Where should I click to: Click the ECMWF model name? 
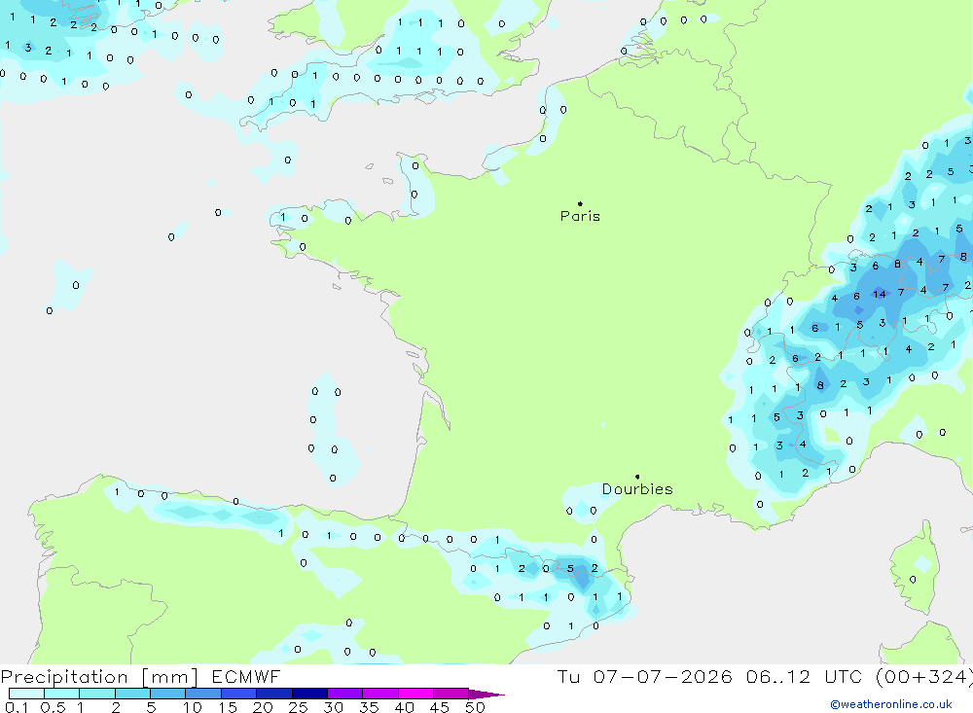[246, 676]
